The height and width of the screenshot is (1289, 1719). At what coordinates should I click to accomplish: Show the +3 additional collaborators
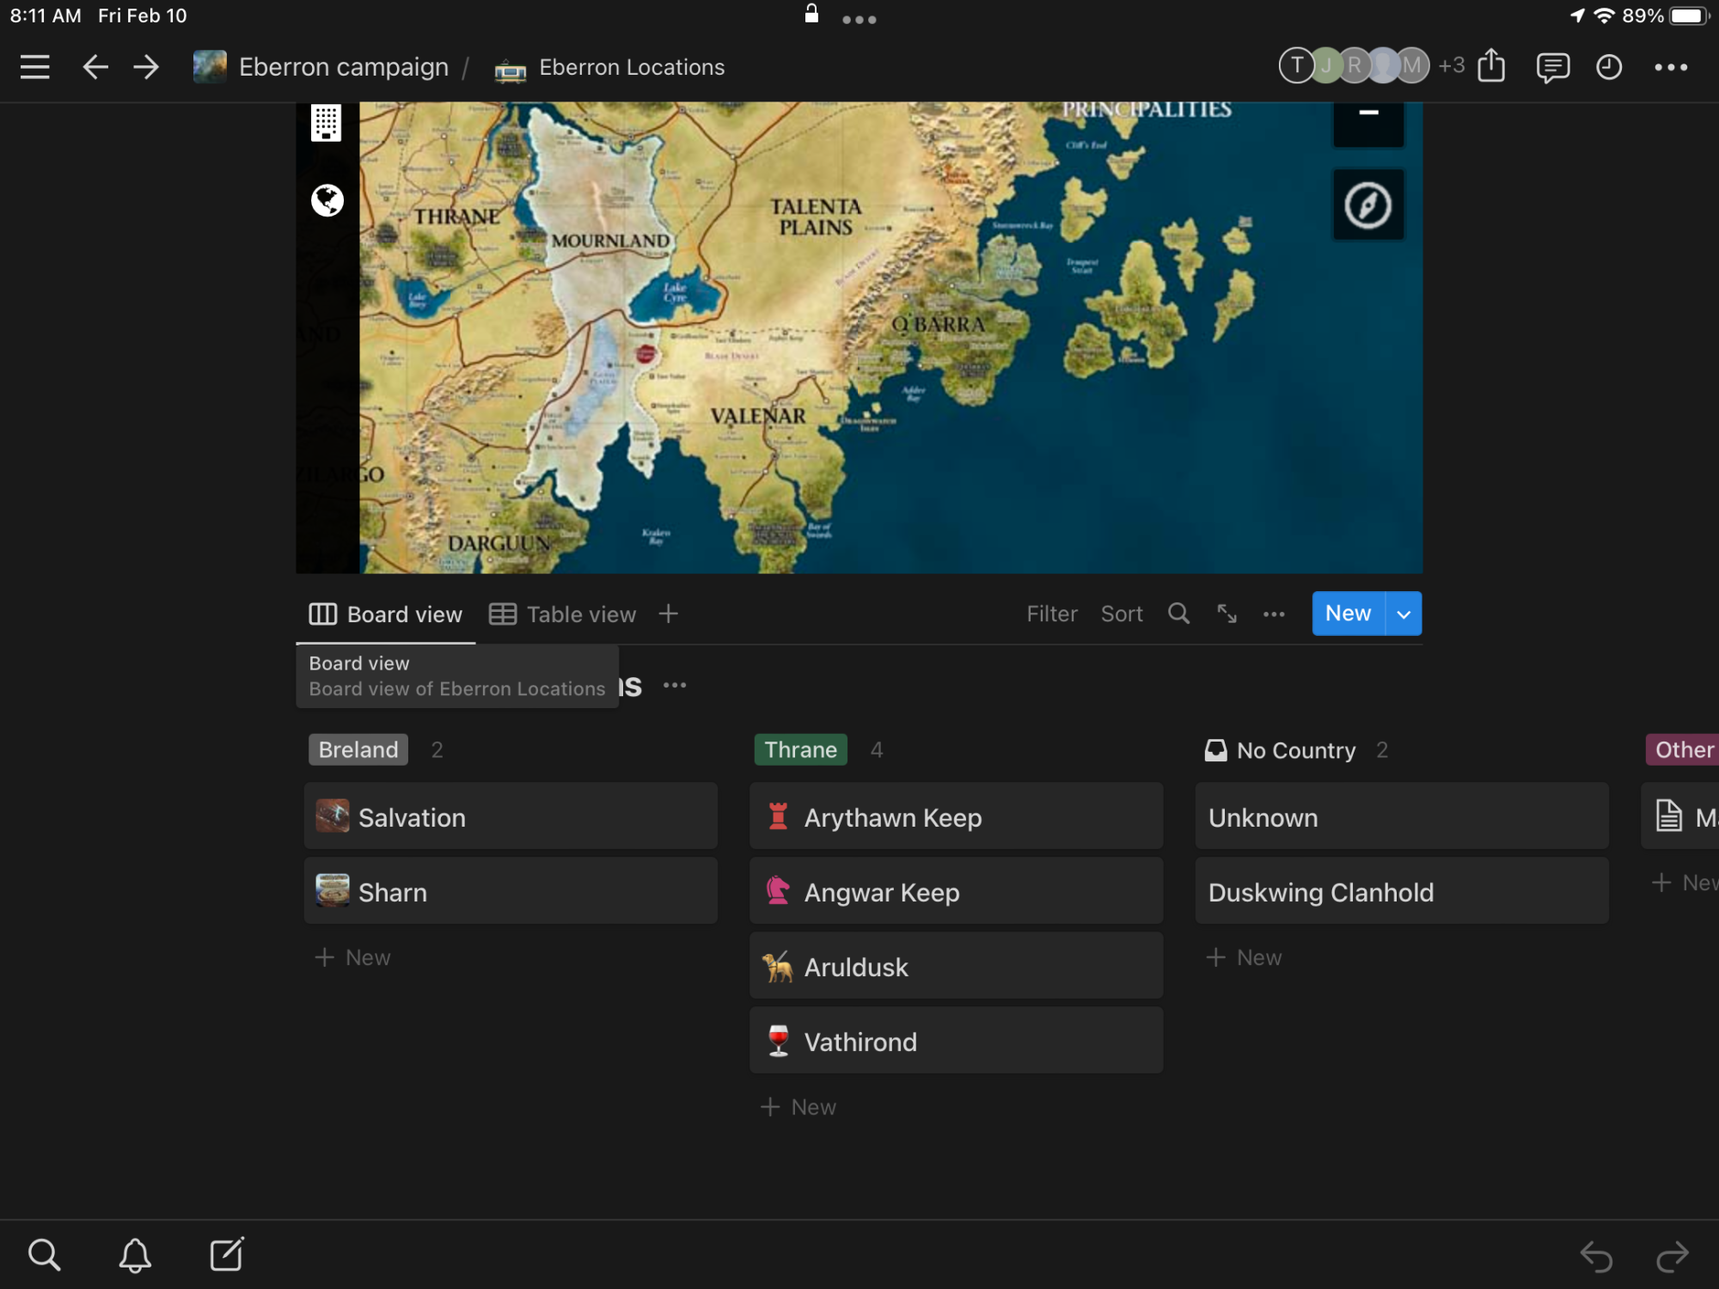click(x=1451, y=66)
